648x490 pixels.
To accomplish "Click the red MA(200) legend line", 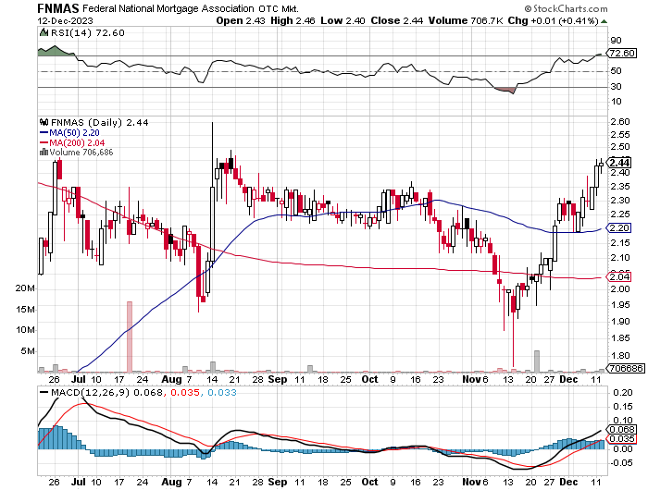I will tap(44, 142).
